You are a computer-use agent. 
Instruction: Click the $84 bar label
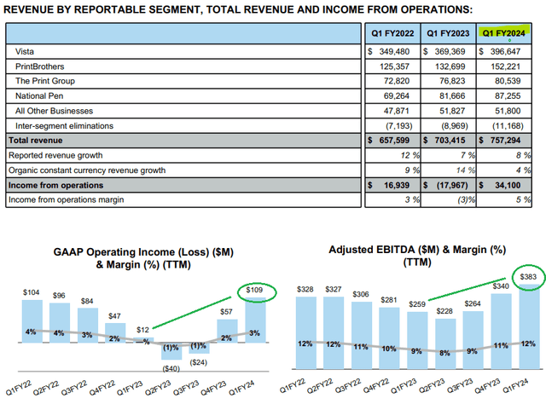click(x=87, y=302)
